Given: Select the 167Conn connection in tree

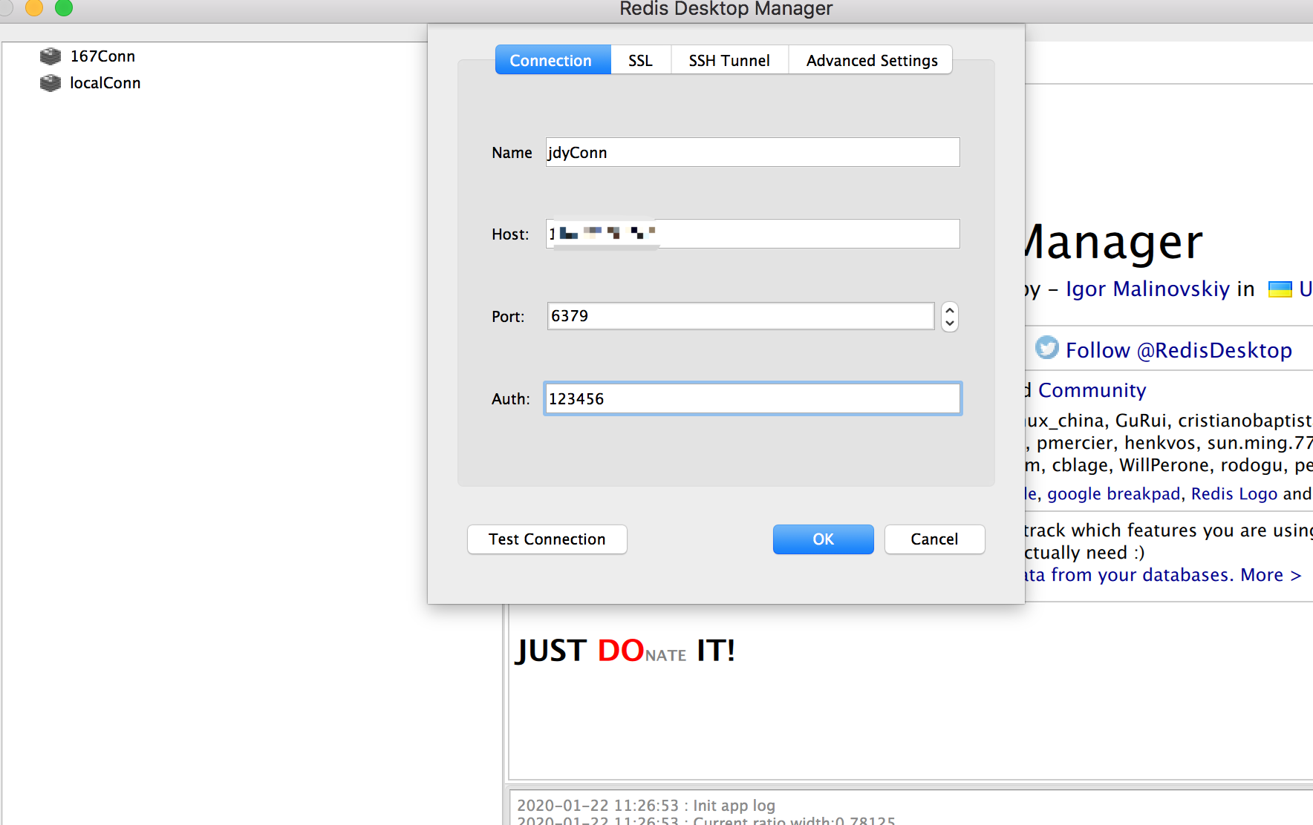Looking at the screenshot, I should coord(102,56).
